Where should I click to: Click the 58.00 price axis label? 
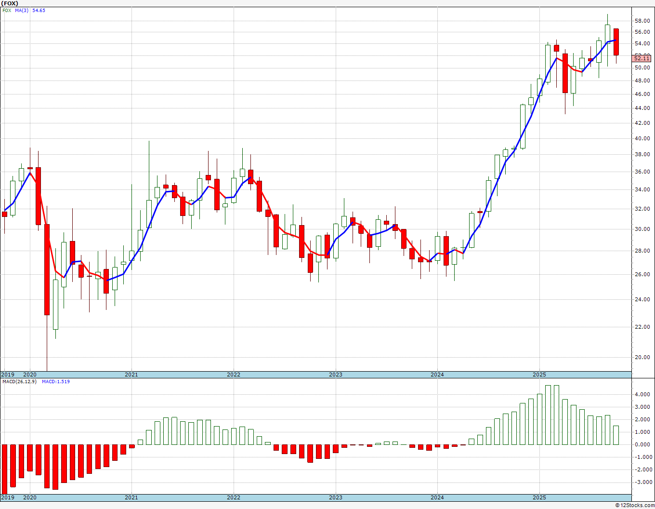pyautogui.click(x=642, y=21)
